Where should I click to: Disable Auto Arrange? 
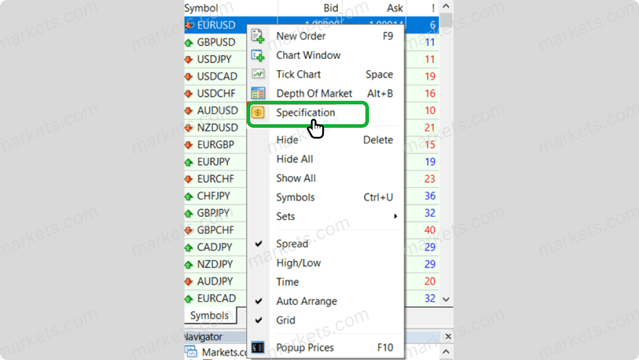pyautogui.click(x=306, y=301)
